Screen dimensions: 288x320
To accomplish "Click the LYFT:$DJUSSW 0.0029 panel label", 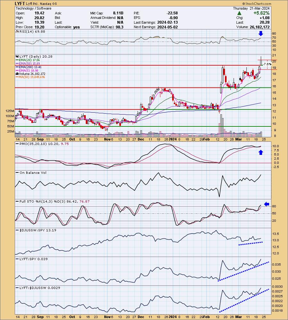I will pyautogui.click(x=38, y=288).
